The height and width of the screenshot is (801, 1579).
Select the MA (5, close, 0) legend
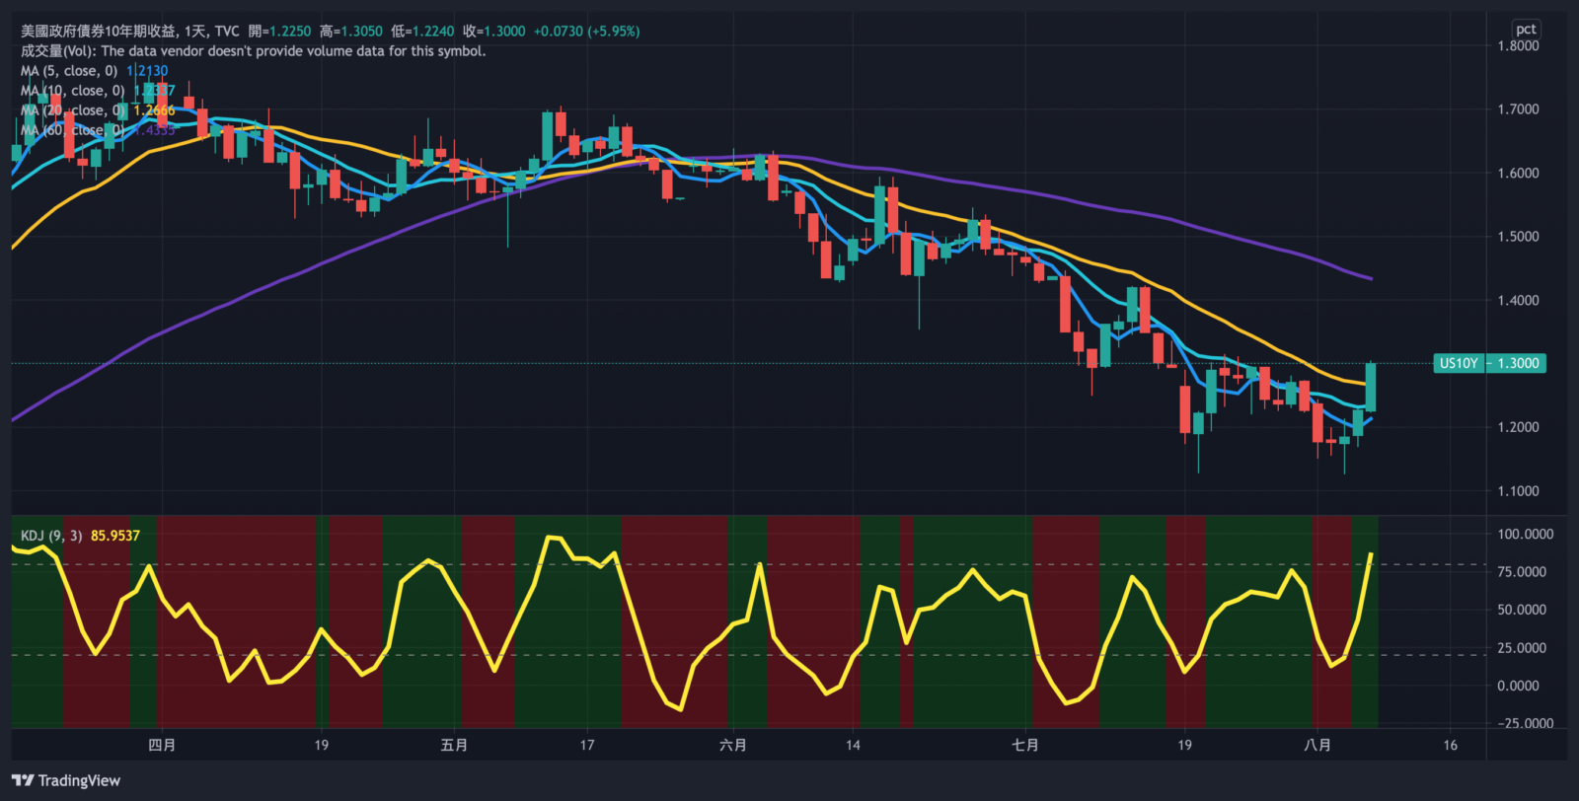click(x=69, y=71)
